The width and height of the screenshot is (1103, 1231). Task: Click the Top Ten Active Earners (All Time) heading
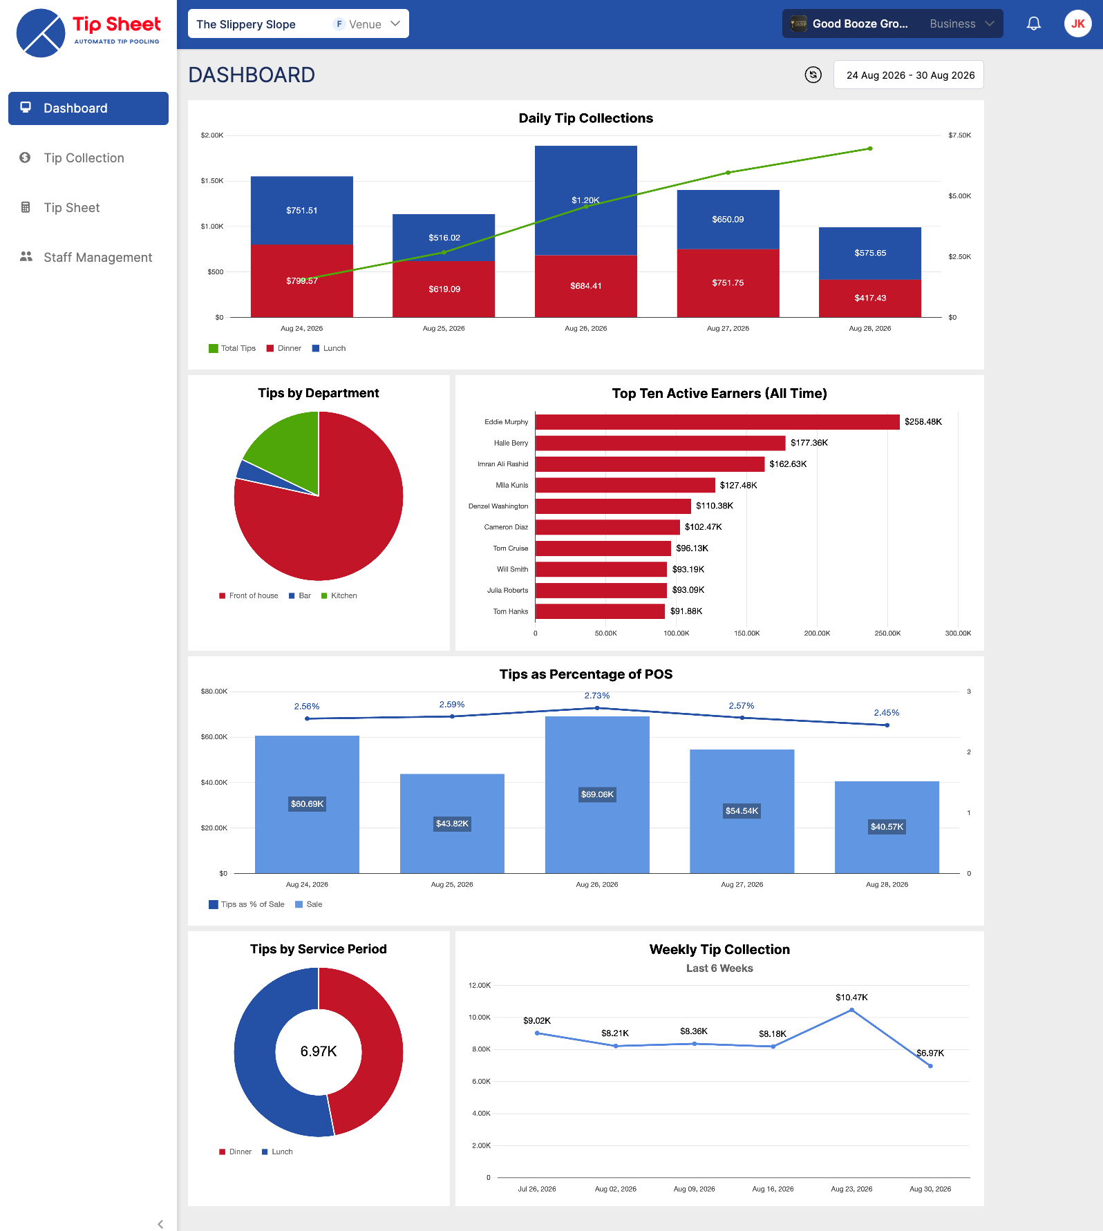[x=719, y=393]
